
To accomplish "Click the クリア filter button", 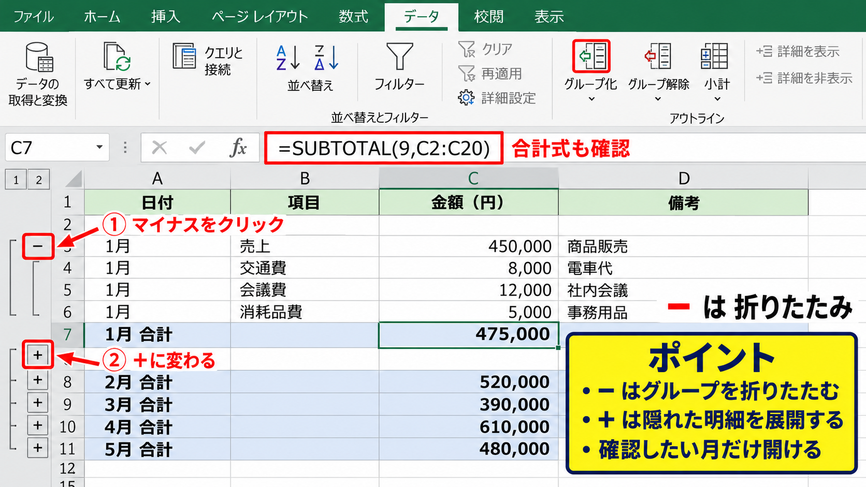I will (486, 49).
